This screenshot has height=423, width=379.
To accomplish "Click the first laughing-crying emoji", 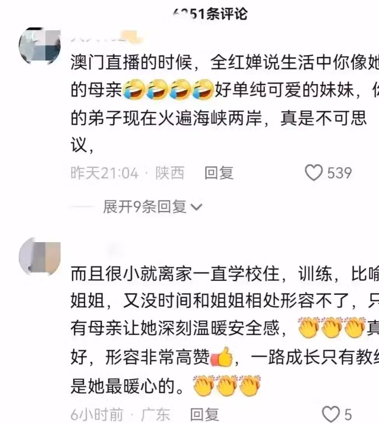I will 134,89.
